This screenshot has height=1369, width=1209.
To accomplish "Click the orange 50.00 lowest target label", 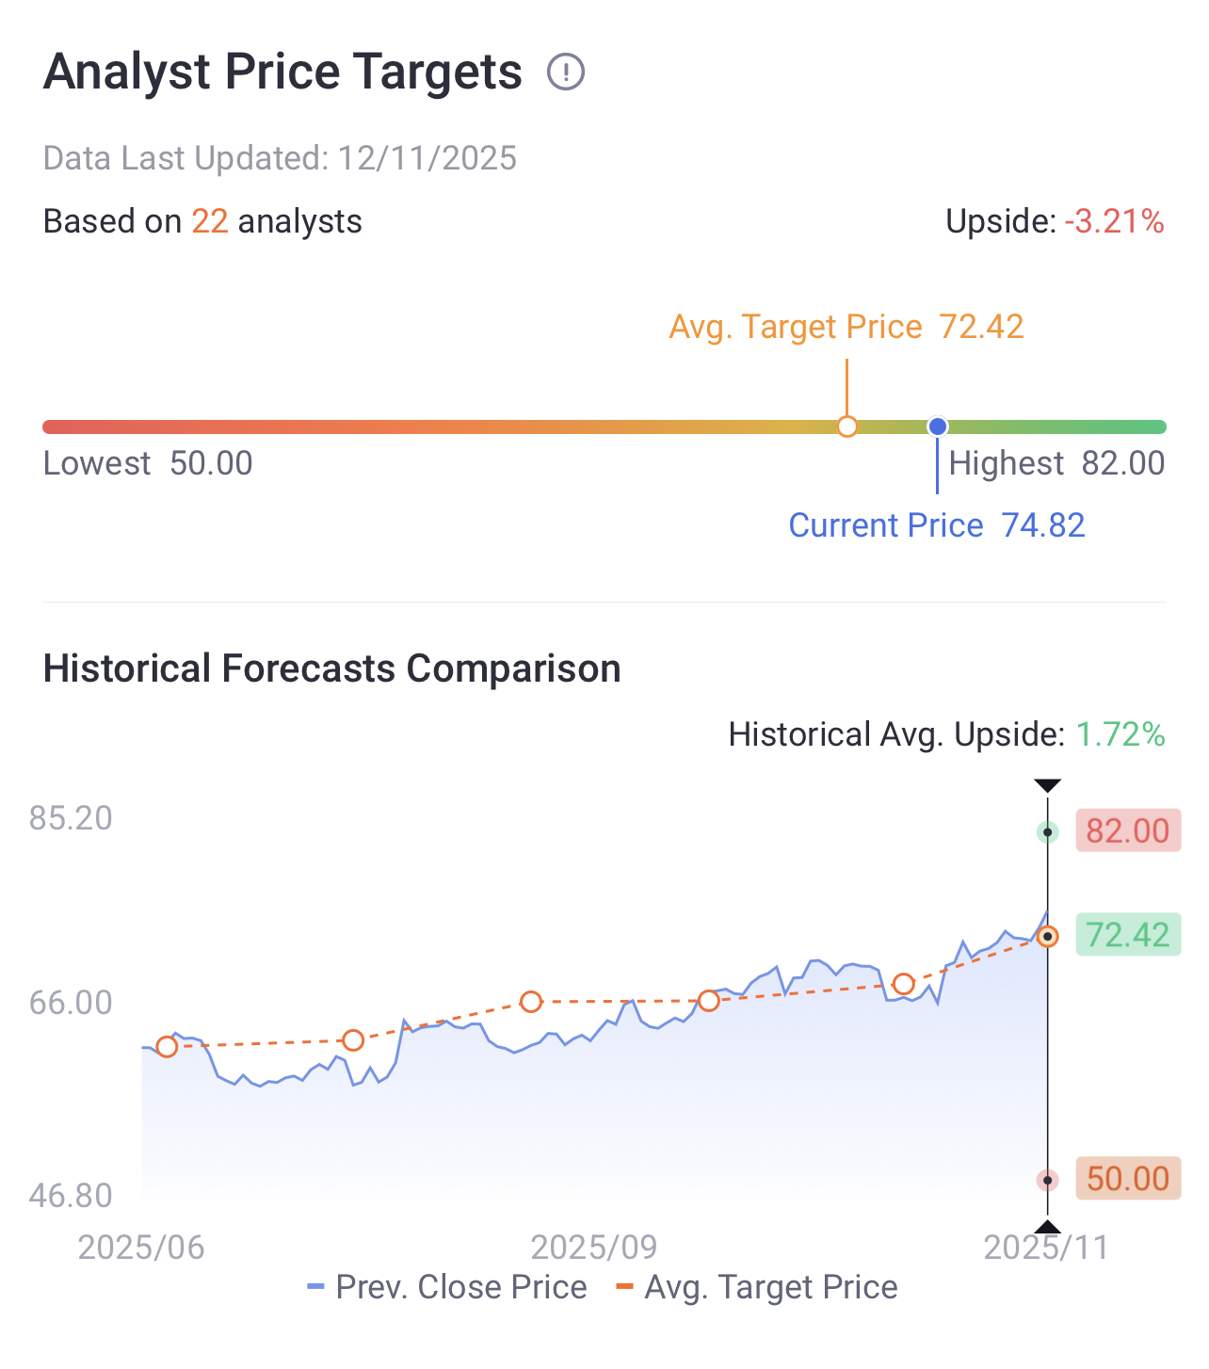I will click(1127, 1178).
